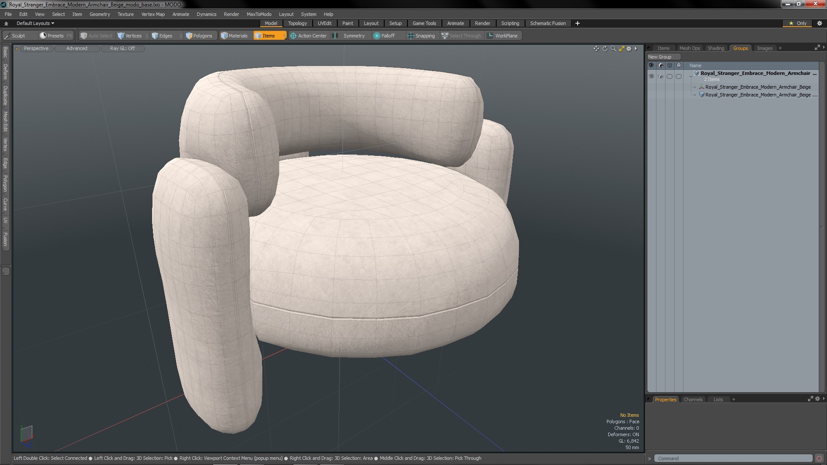This screenshot has width=827, height=465.
Task: Open the Perspective view type dropdown
Action: (36, 48)
